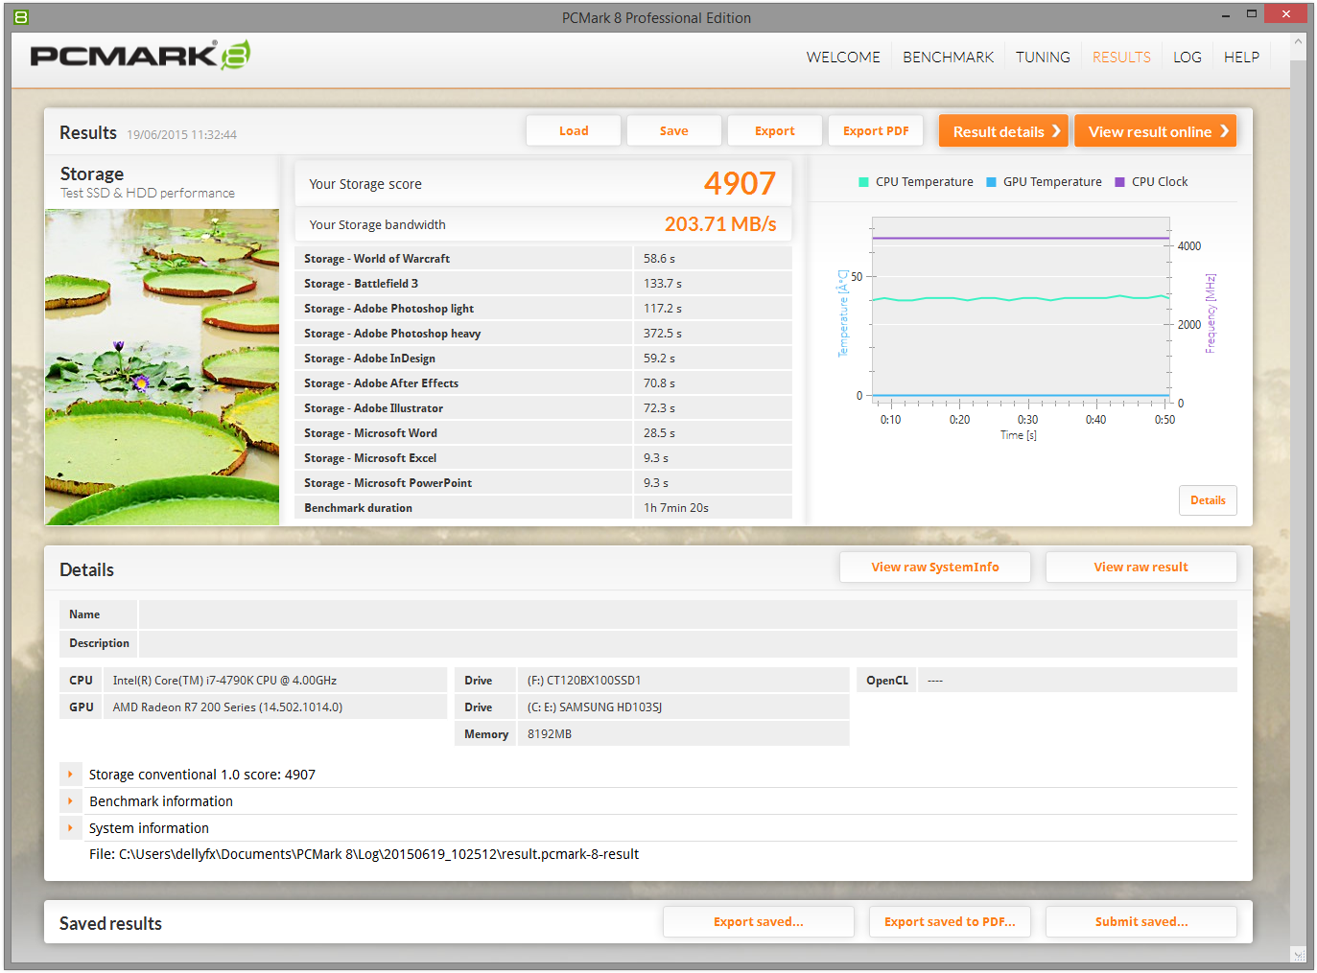
Task: Click the results timestamp 19/06/2015 11:32:44
Action: click(181, 135)
